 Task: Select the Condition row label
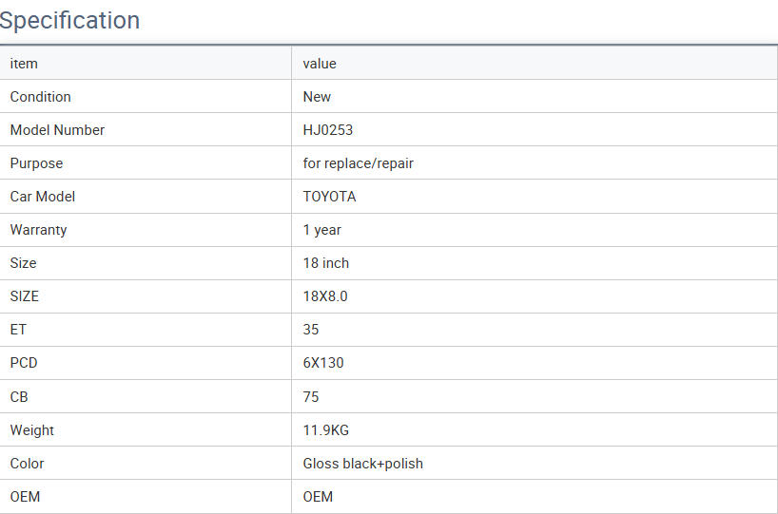[40, 97]
